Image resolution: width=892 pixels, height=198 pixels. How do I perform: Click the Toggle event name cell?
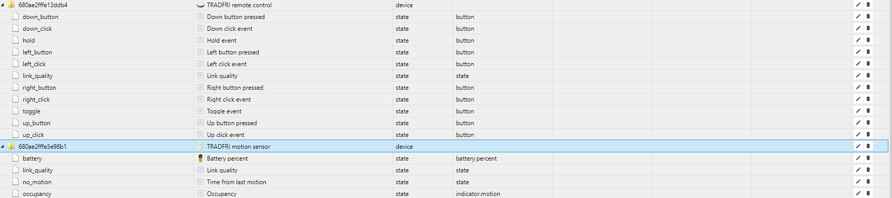(x=224, y=111)
